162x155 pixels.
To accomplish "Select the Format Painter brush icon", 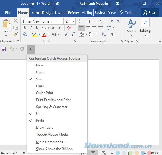I will coord(16,34).
